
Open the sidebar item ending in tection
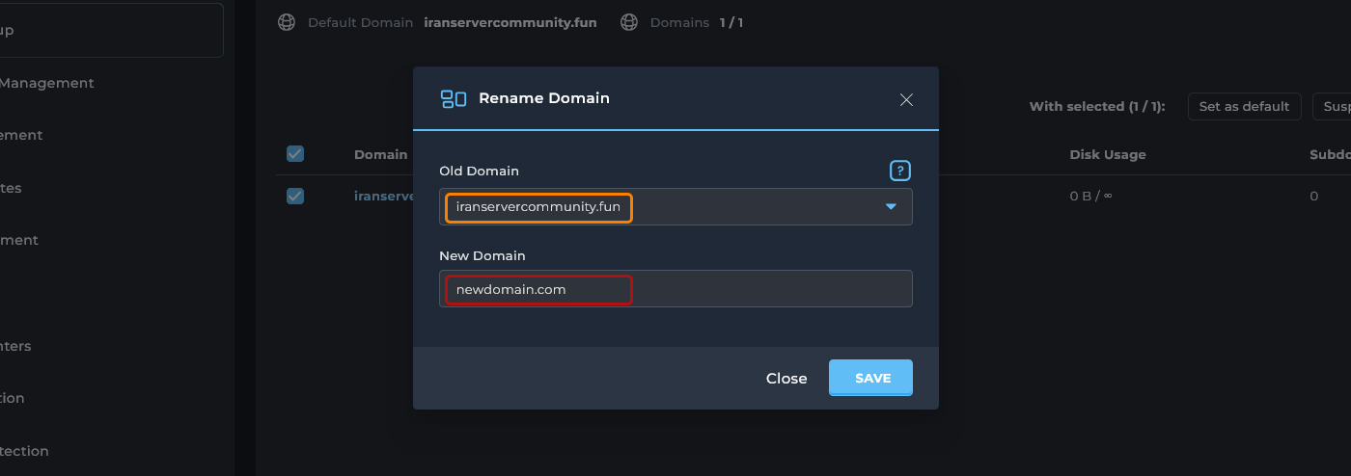24,451
